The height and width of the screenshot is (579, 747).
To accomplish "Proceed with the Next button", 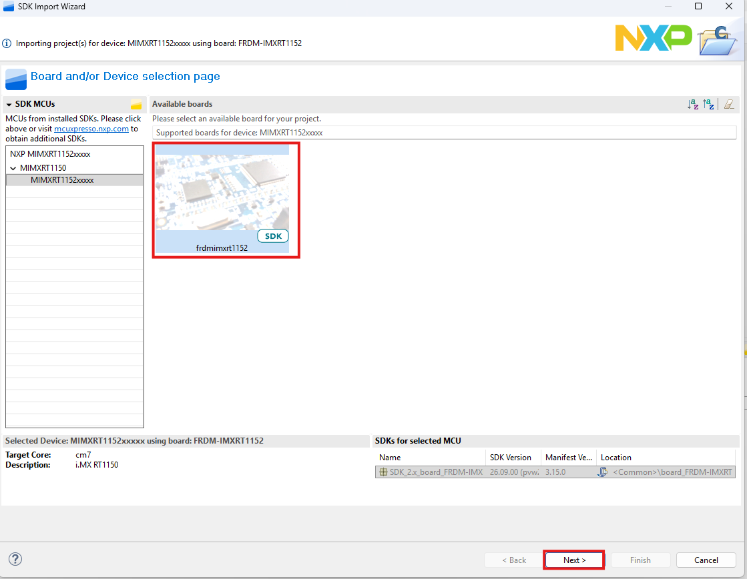I will (574, 560).
